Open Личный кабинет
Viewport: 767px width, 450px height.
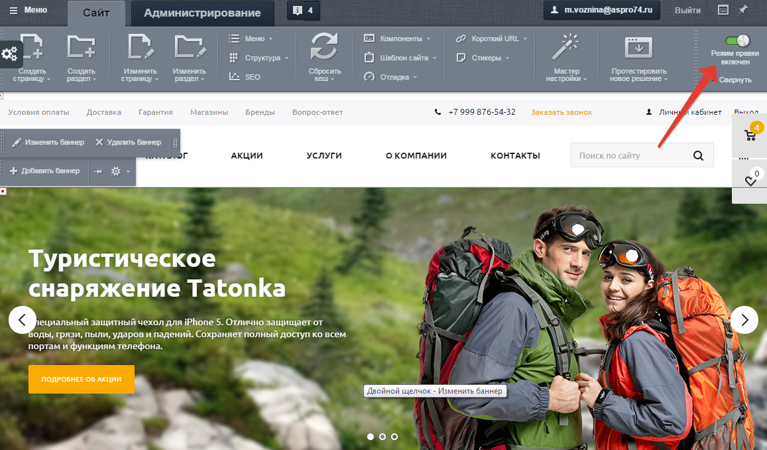[689, 112]
